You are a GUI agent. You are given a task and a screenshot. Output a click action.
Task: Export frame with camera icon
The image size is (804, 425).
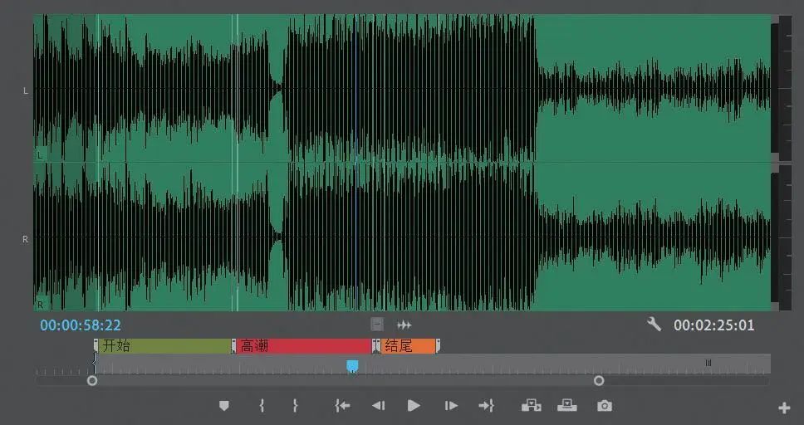[605, 406]
